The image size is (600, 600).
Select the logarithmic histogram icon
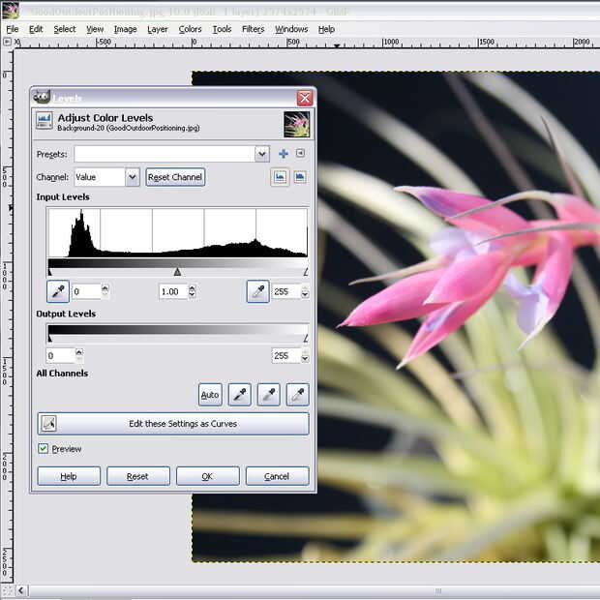click(x=300, y=177)
